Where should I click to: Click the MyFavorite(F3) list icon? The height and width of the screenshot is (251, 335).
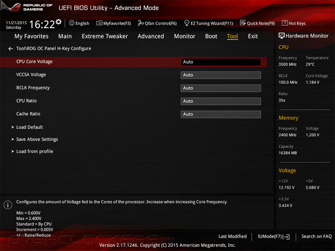pos(99,23)
